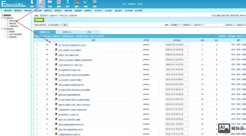Click the edit icon for article ID 69
This screenshot has height=136, width=246.
56,69
